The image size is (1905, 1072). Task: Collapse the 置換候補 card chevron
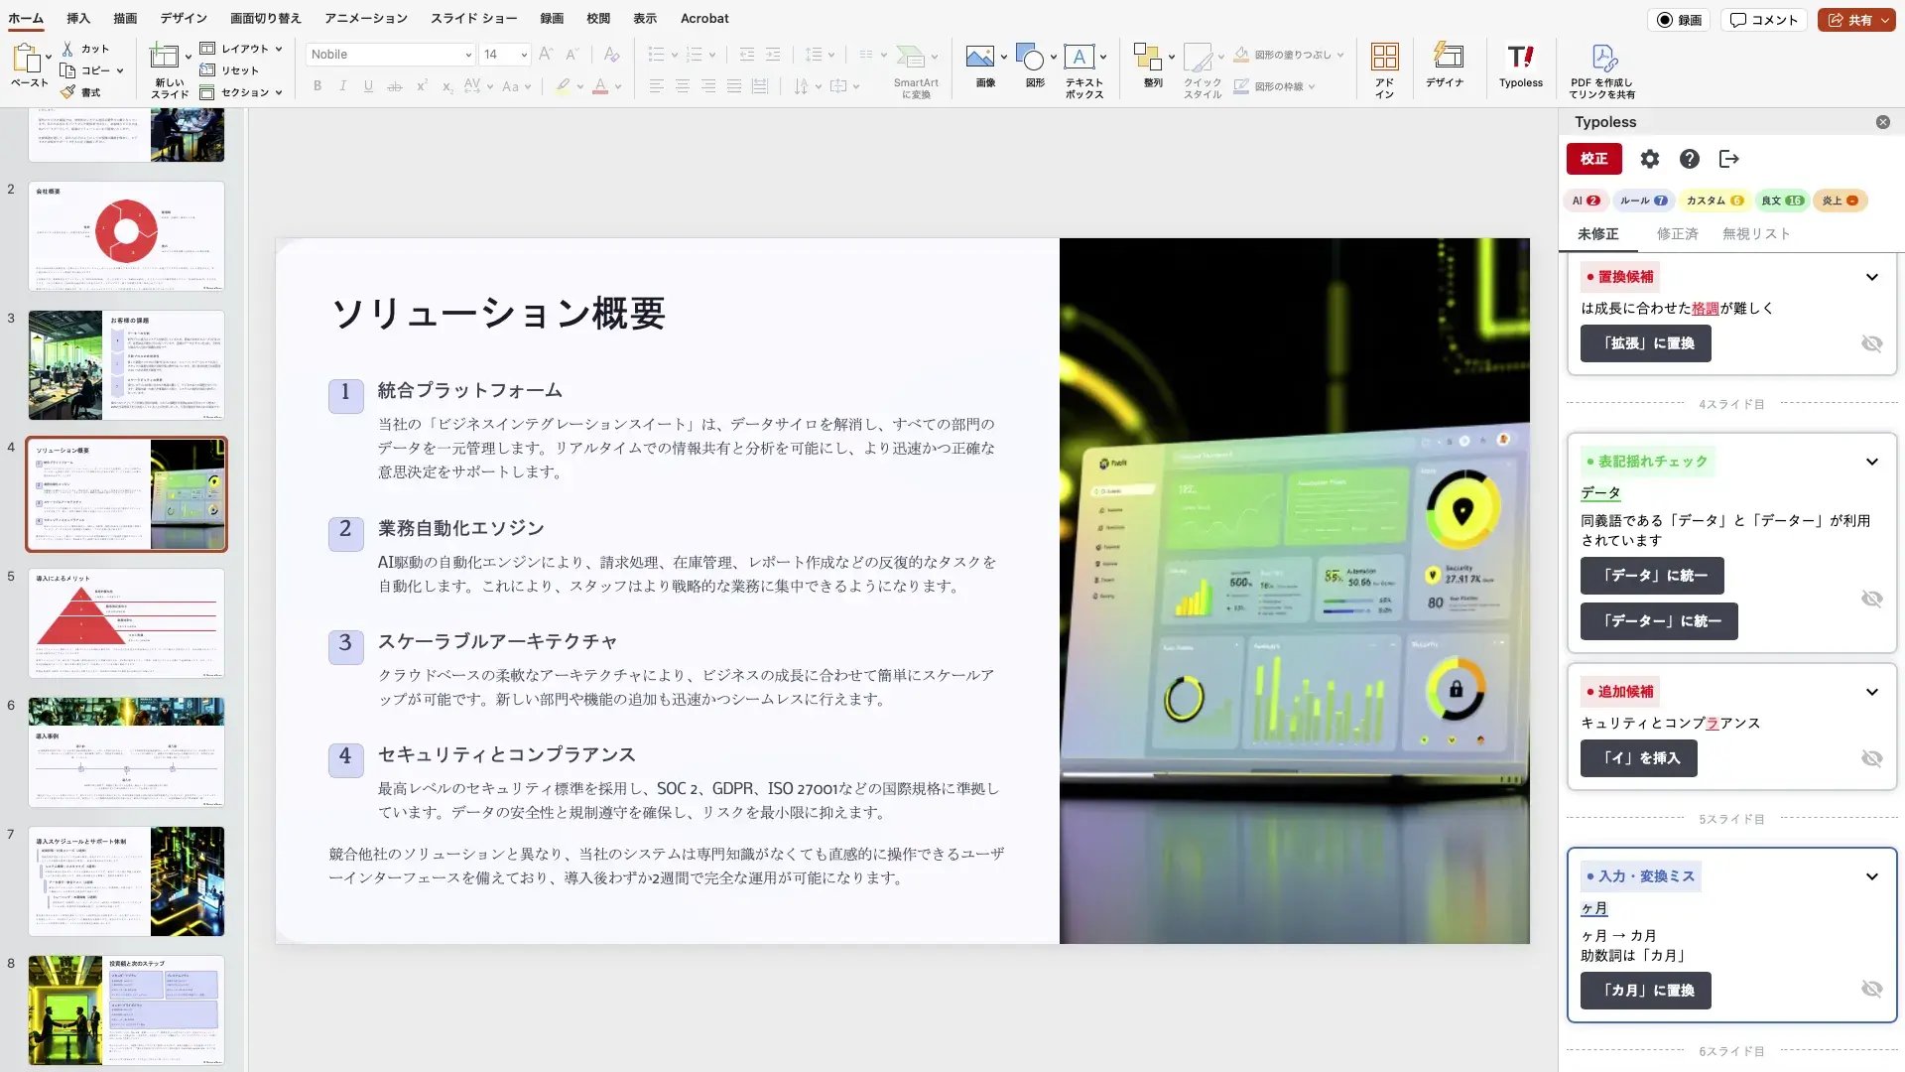[1871, 277]
